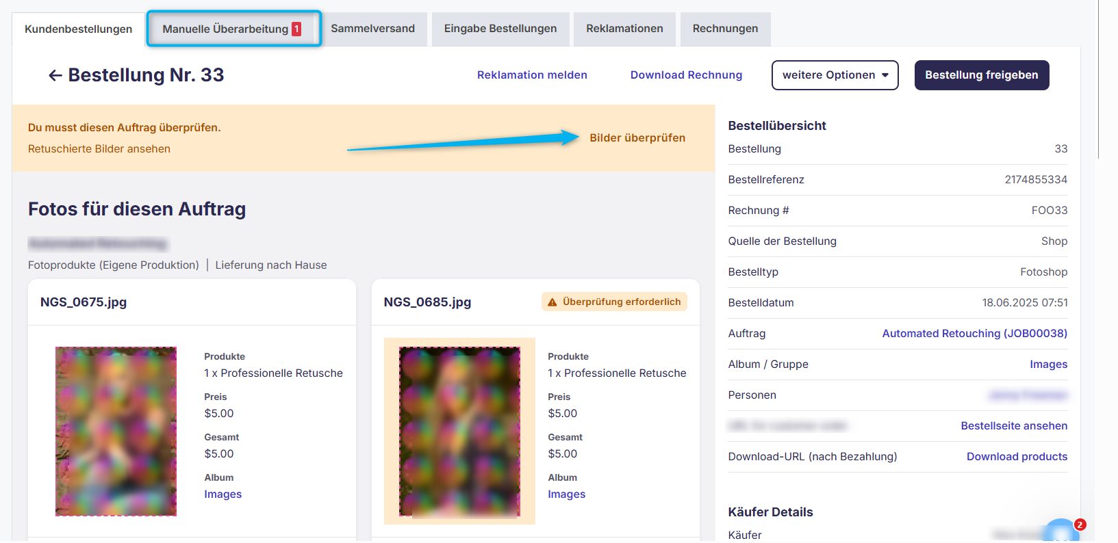Click the Fotos für diesen Auftrag heading
Viewport: 1118px width, 543px height.
pyautogui.click(x=137, y=209)
